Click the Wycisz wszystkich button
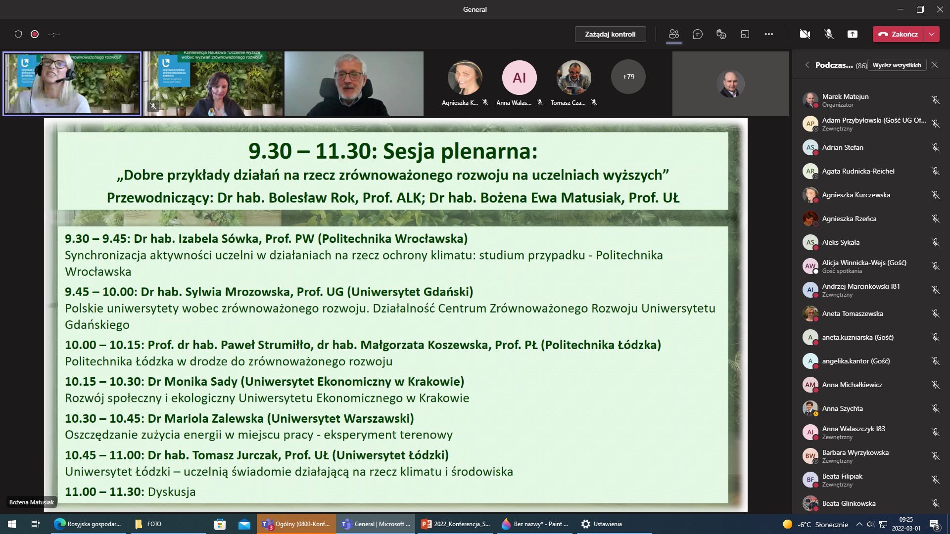This screenshot has width=950, height=534. click(x=897, y=65)
